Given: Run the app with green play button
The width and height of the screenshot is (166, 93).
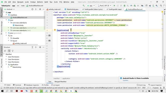Looking at the screenshot, I should 114,6.
